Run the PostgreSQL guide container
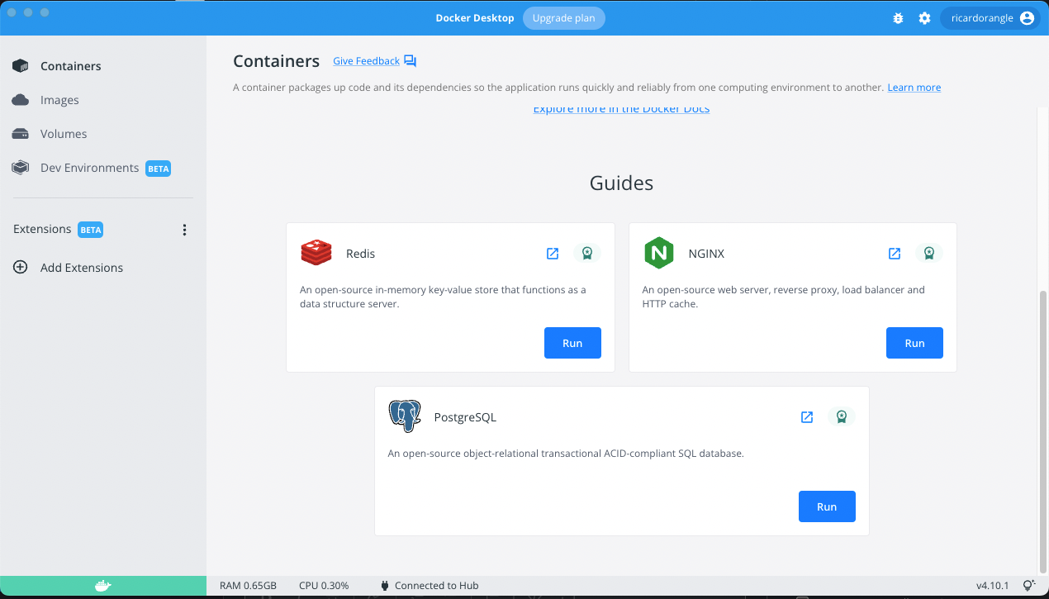This screenshot has width=1049, height=599. point(827,506)
